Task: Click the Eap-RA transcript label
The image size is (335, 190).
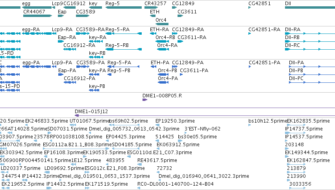Action: [67, 37]
